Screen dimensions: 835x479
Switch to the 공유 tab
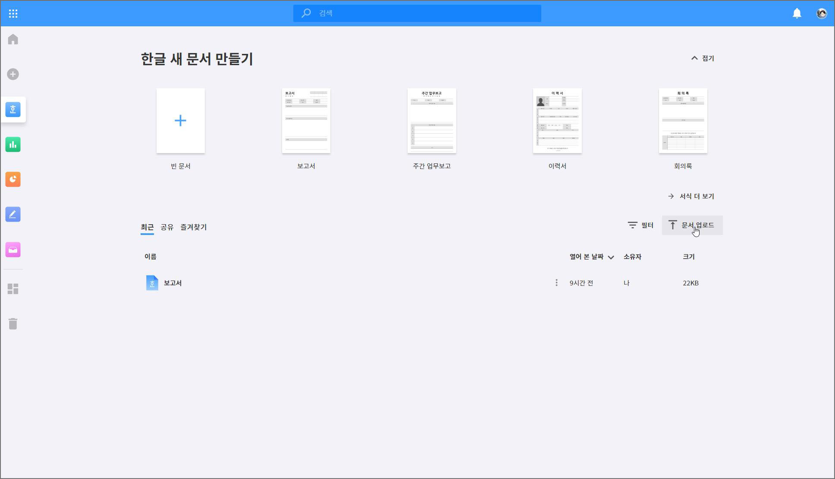pyautogui.click(x=167, y=227)
